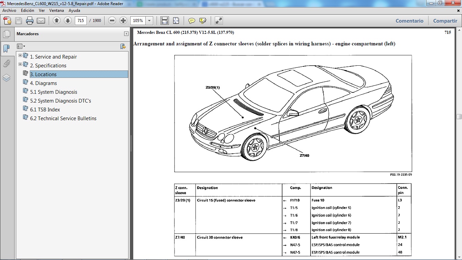
Task: Click the page number input field
Action: [x=80, y=21]
